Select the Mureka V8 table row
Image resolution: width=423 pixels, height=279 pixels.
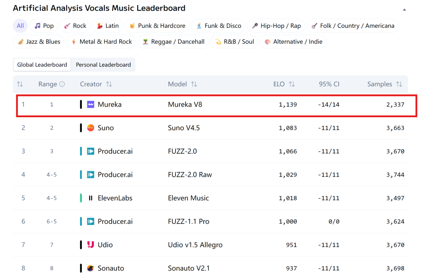[215, 105]
